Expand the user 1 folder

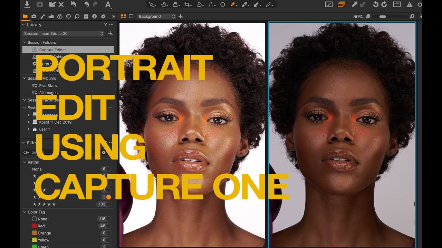pos(29,129)
